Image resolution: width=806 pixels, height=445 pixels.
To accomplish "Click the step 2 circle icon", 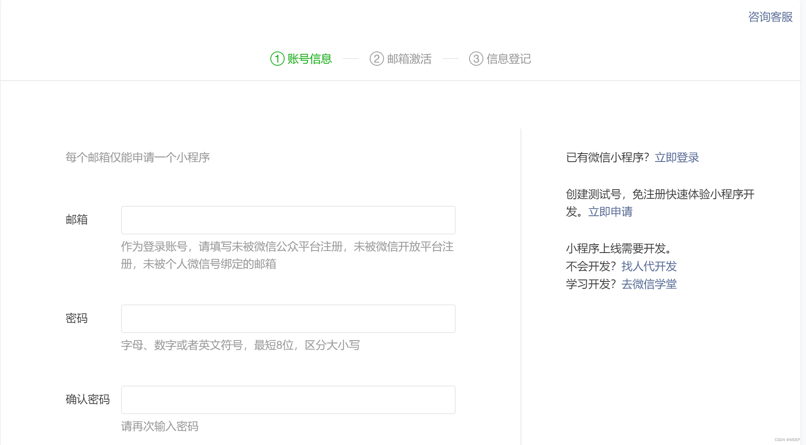I will pyautogui.click(x=376, y=59).
